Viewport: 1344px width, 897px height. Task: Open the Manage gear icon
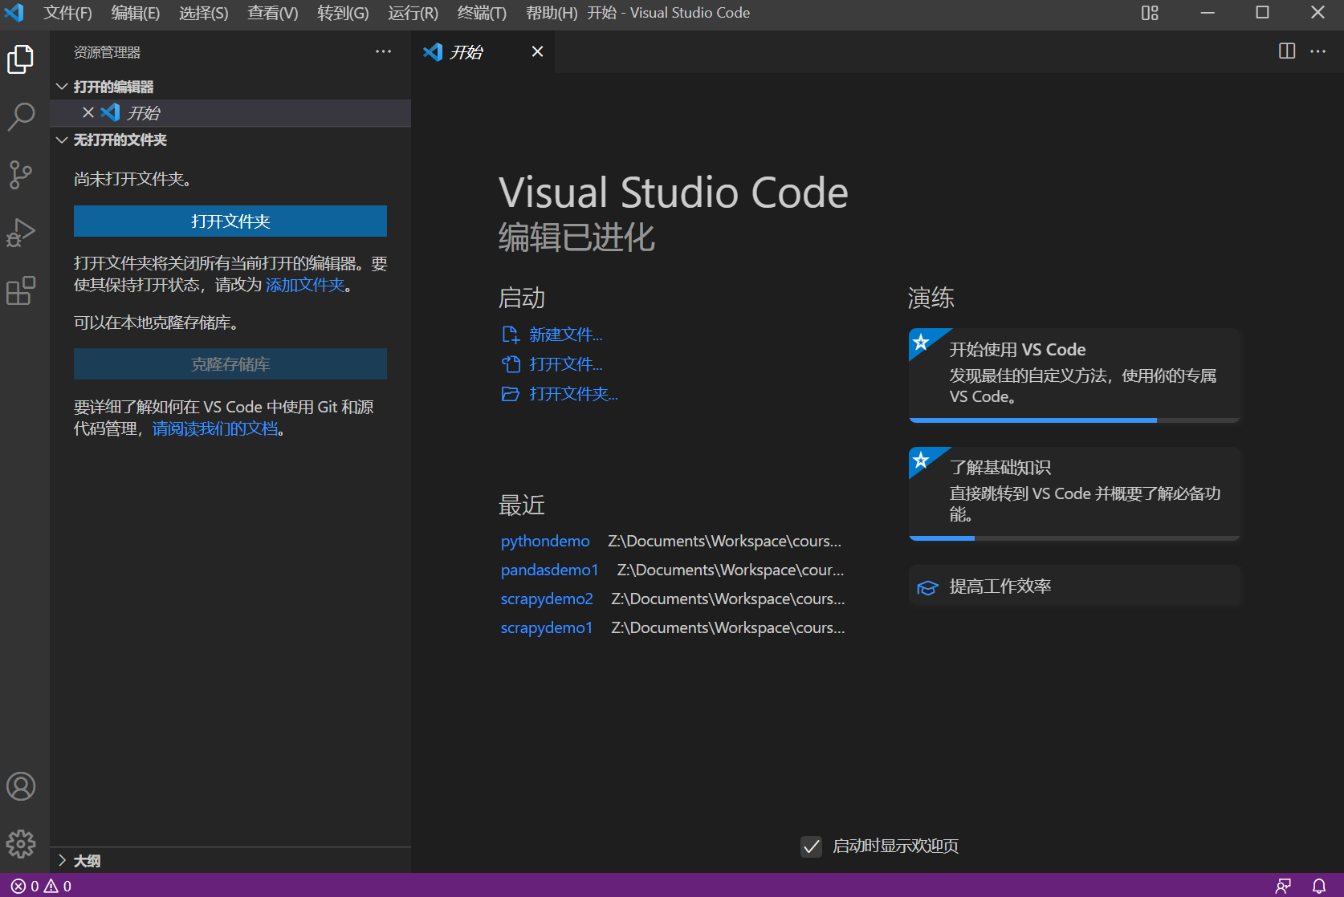[x=21, y=844]
